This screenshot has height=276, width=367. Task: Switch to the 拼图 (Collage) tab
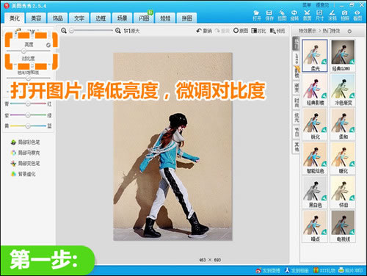(186, 18)
